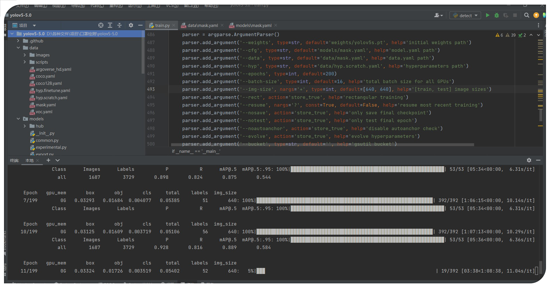Collapse the data folder
The height and width of the screenshot is (288, 550).
[18, 48]
